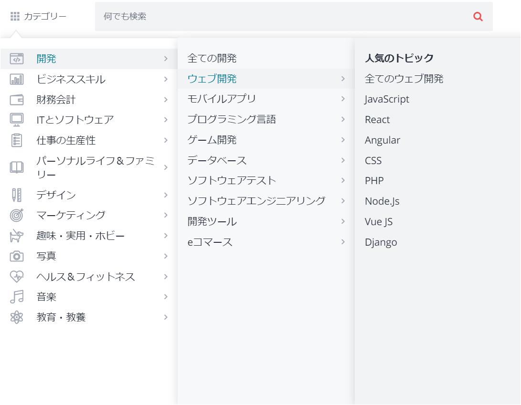Click the 何でも検索 search field
The image size is (521, 405).
click(x=294, y=16)
